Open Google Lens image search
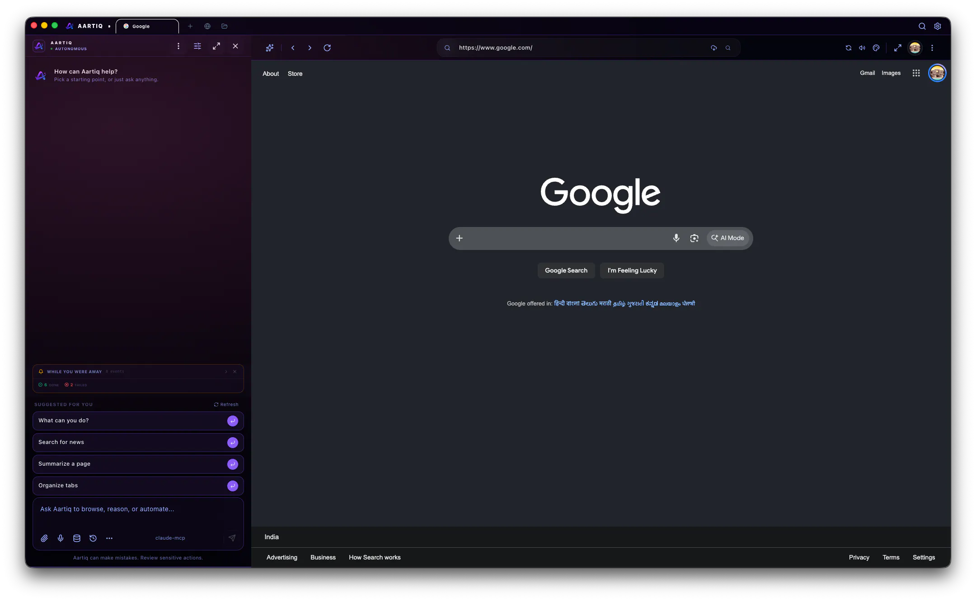 point(694,238)
